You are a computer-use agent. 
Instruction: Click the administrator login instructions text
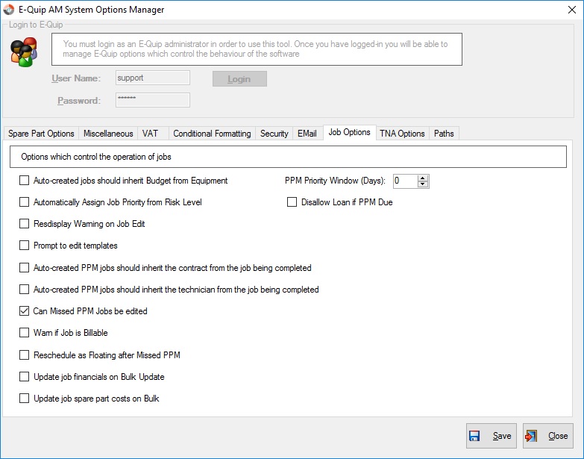pyautogui.click(x=255, y=49)
